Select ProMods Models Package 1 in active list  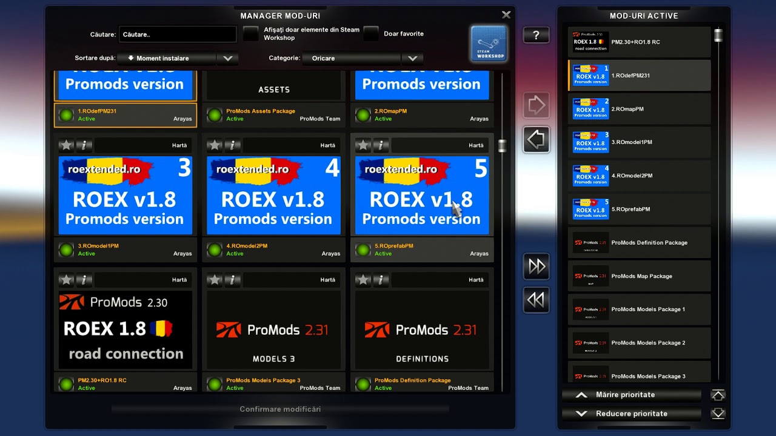click(x=640, y=309)
